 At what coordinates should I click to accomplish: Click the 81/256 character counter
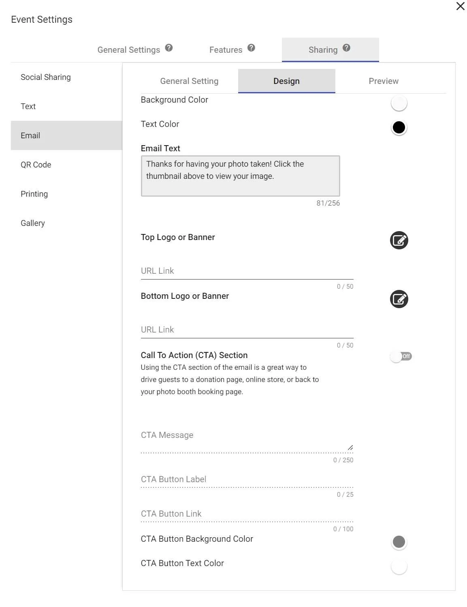(x=328, y=203)
